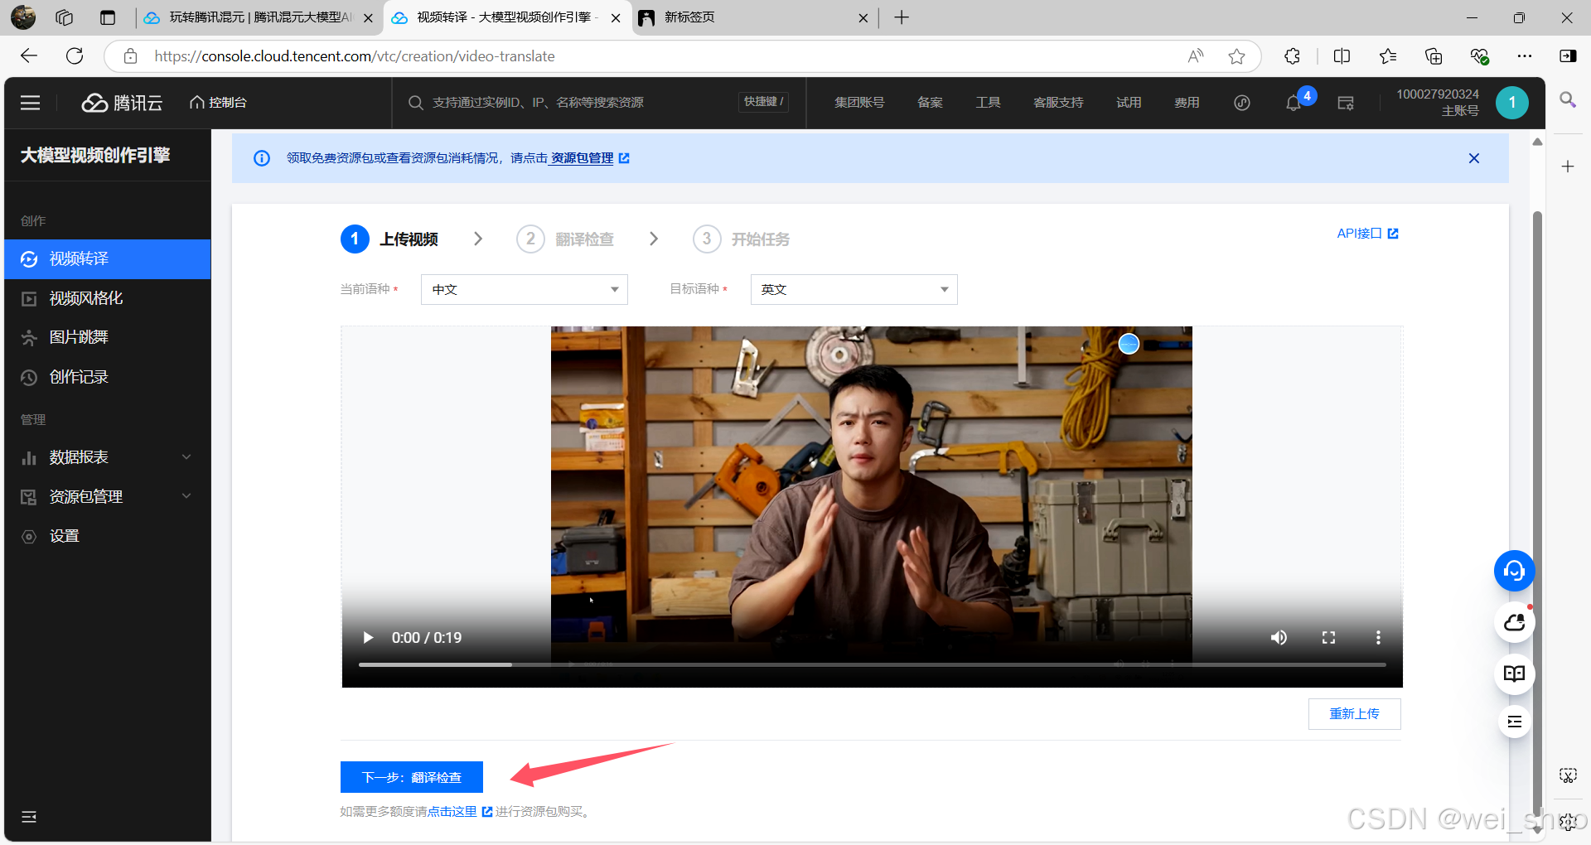Image resolution: width=1591 pixels, height=845 pixels.
Task: Open the current language dropdown
Action: click(x=524, y=289)
